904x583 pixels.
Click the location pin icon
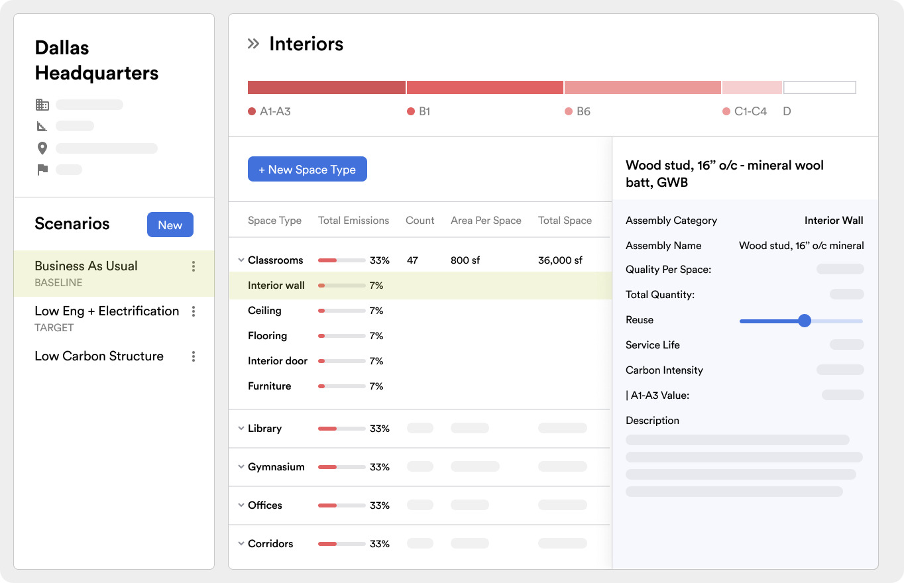click(x=42, y=148)
